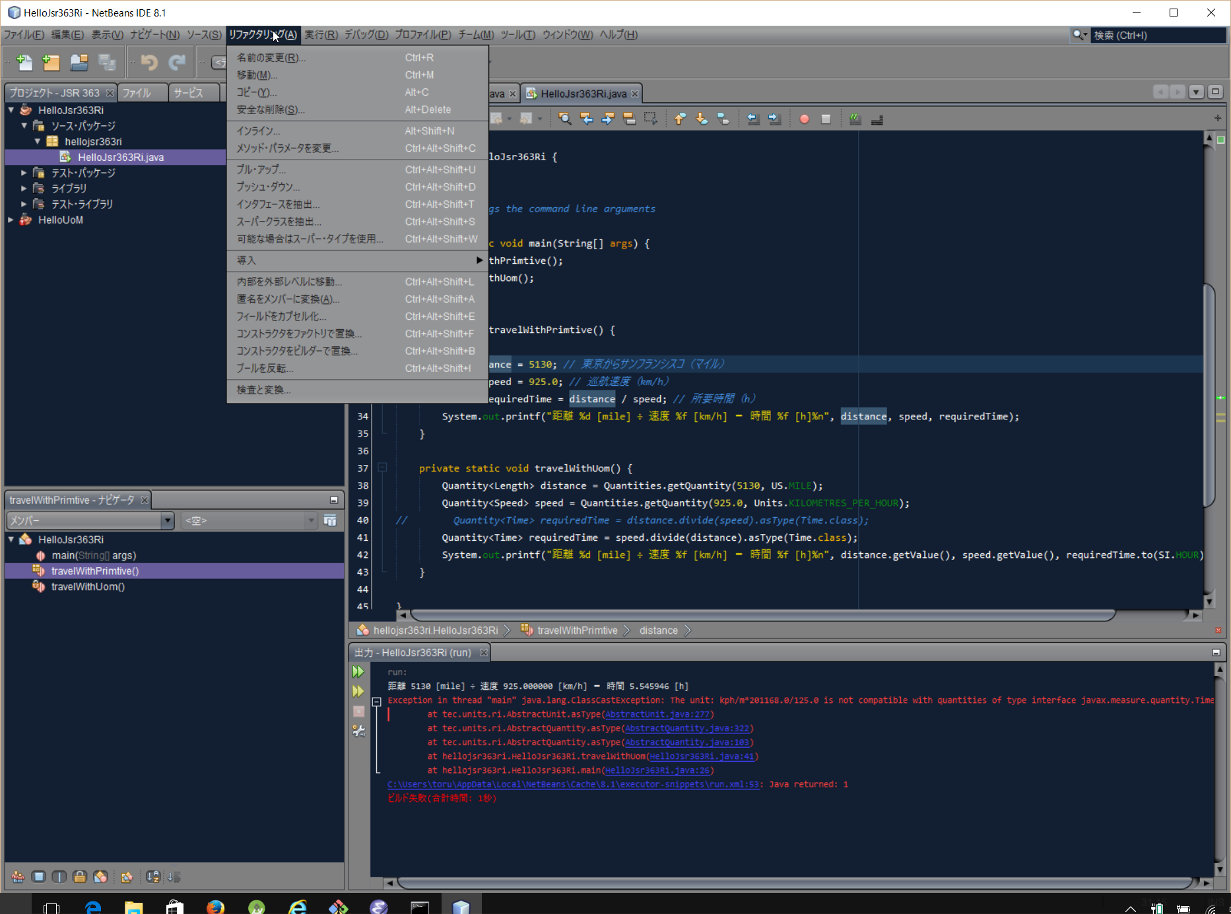
Task: Open the AbstractUnit.java:277 stack trace link
Action: (657, 714)
